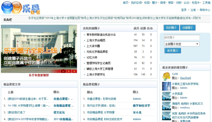Screen dimensions: 212x122
Task: Click the 乐乎社区 logo
Action: [21, 8]
